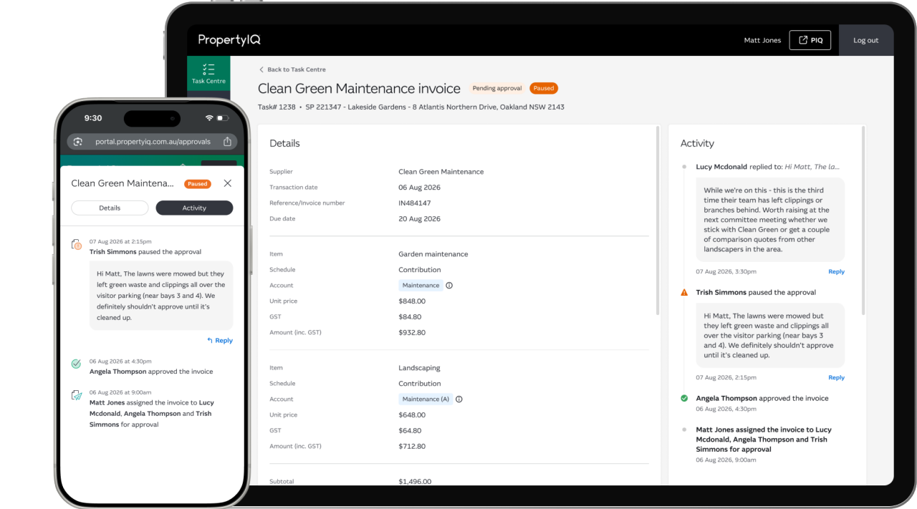Reply to Trish Simmons' comment on tablet
The image size is (917, 509).
[x=836, y=378]
